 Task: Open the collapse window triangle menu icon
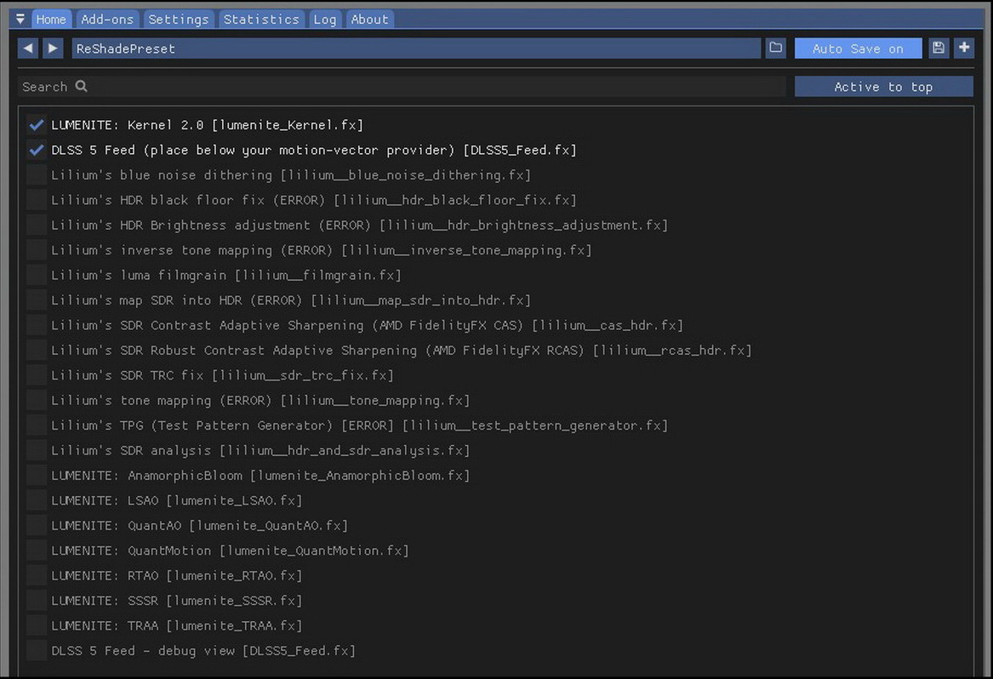pos(20,19)
